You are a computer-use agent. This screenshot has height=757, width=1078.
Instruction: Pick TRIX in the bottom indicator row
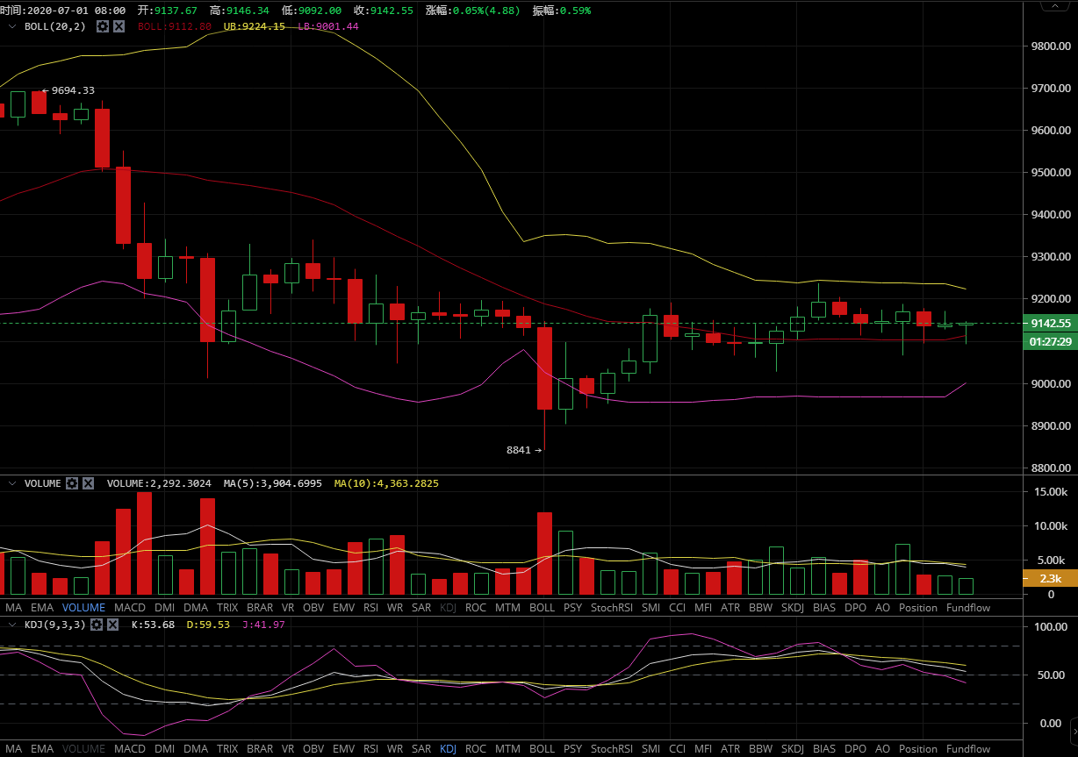[x=226, y=749]
